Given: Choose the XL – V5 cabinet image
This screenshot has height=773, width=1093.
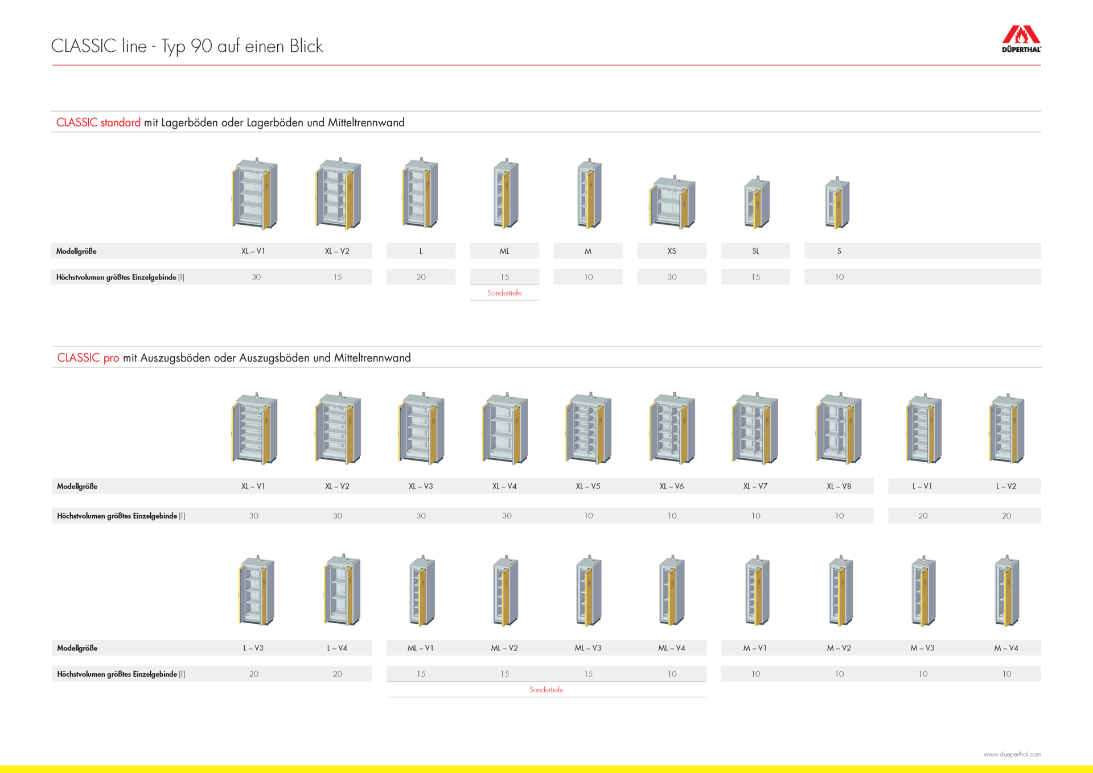Looking at the screenshot, I should [589, 428].
